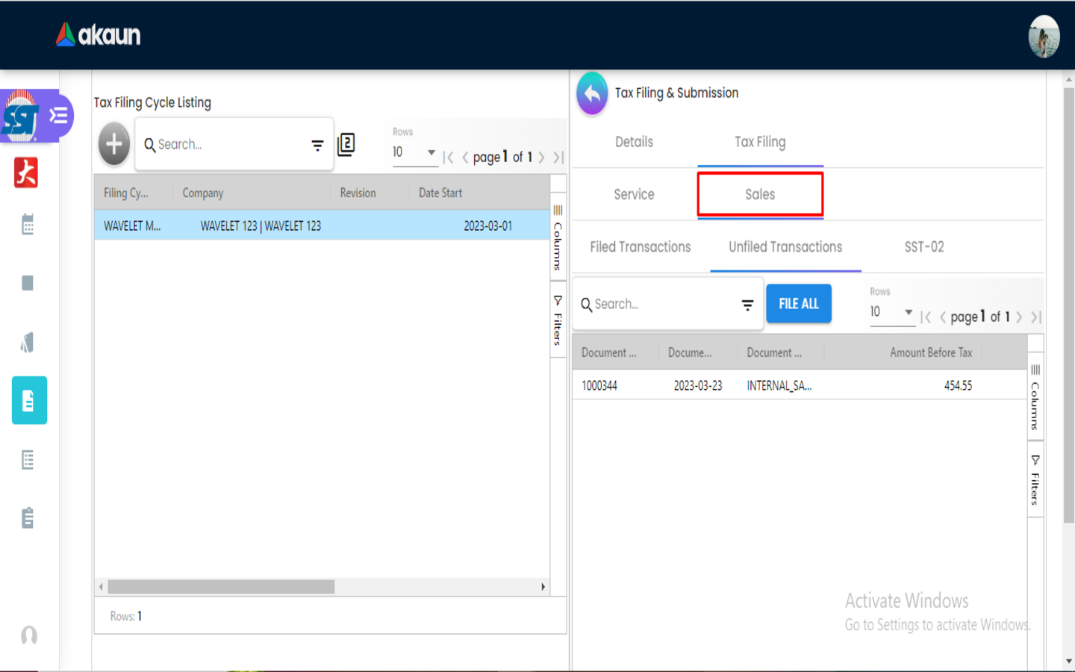1075x672 pixels.
Task: Click the round plus add button
Action: 114,143
